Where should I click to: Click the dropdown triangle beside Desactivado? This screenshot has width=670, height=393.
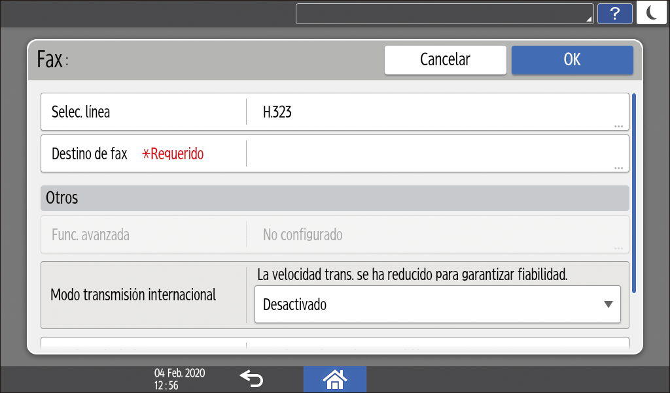click(608, 305)
